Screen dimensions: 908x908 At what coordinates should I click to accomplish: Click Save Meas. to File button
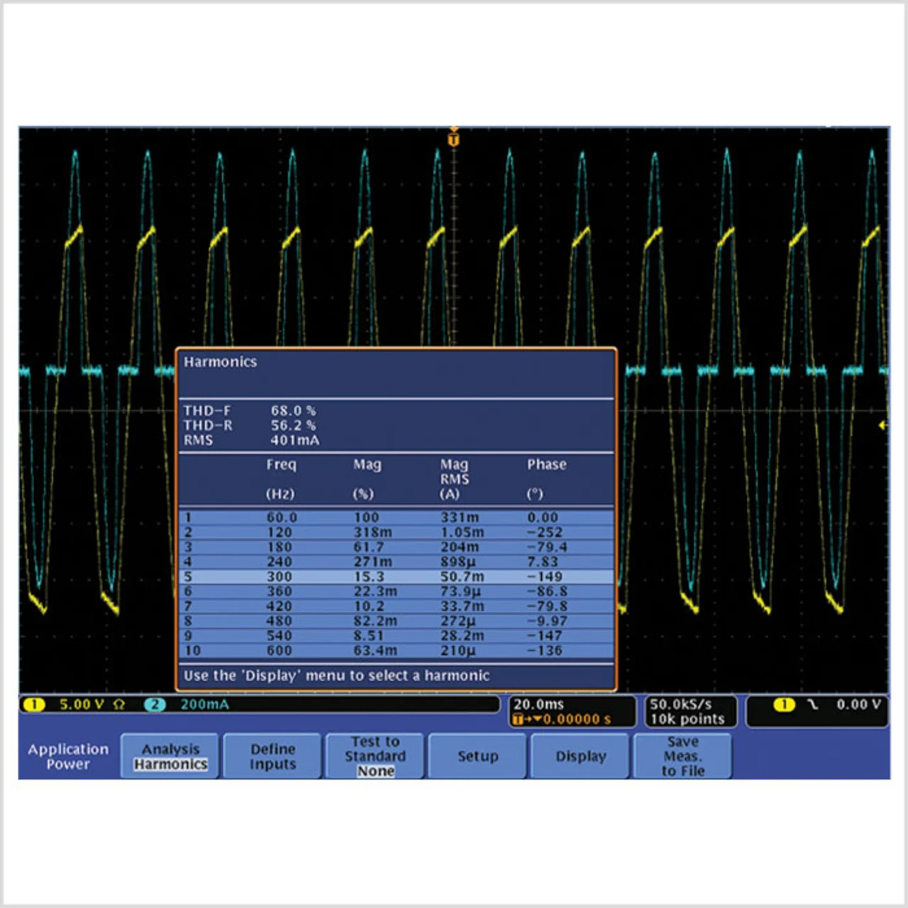click(682, 756)
